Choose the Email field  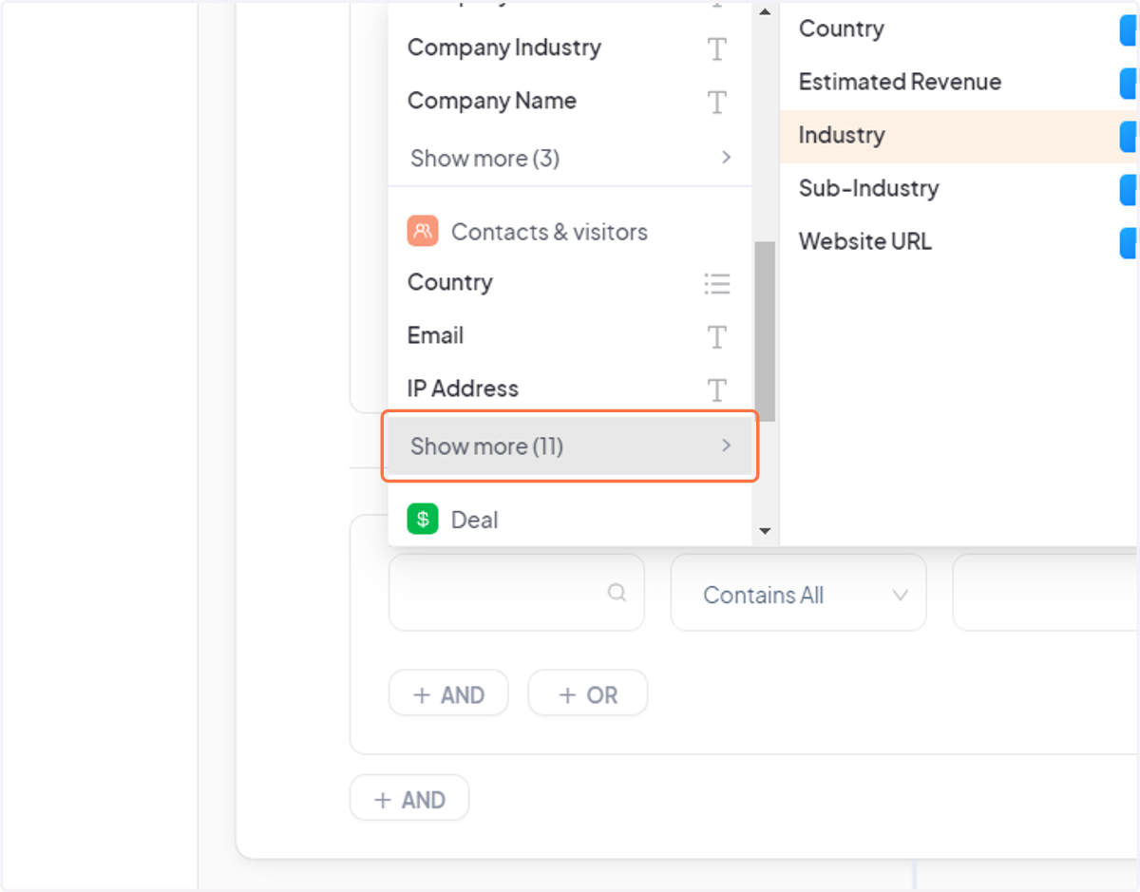tap(570, 336)
